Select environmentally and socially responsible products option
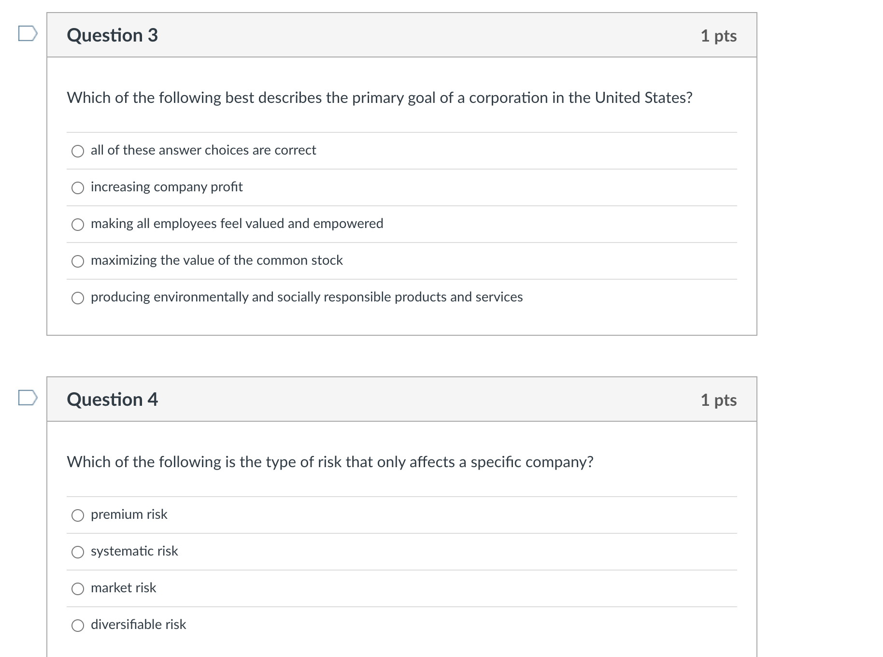 (78, 298)
